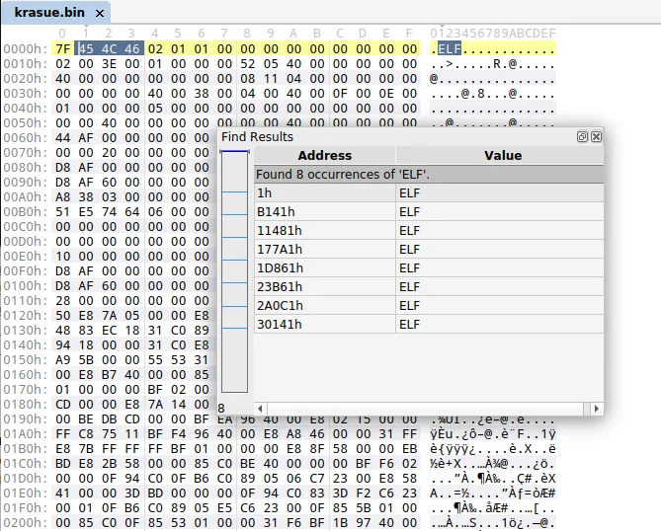The height and width of the screenshot is (531, 661).
Task: Click the hex column header 'F'
Action: coord(409,34)
